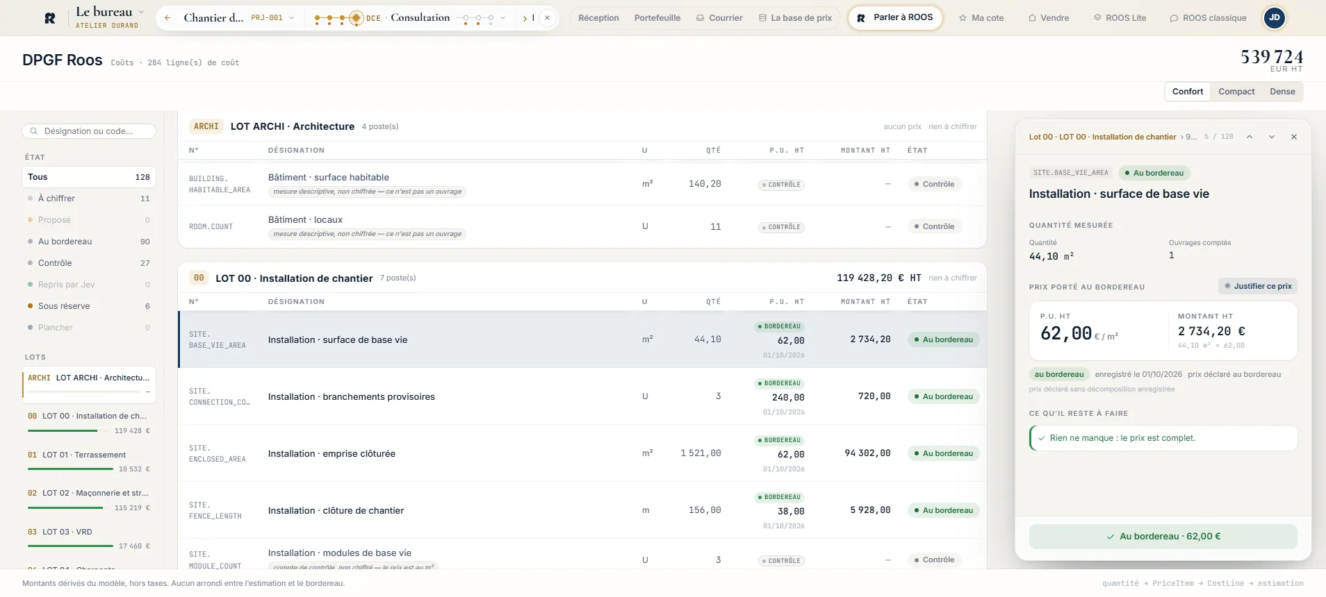Advance with the right chevron after phases
Image resolution: width=1326 pixels, height=597 pixels.
tap(525, 18)
